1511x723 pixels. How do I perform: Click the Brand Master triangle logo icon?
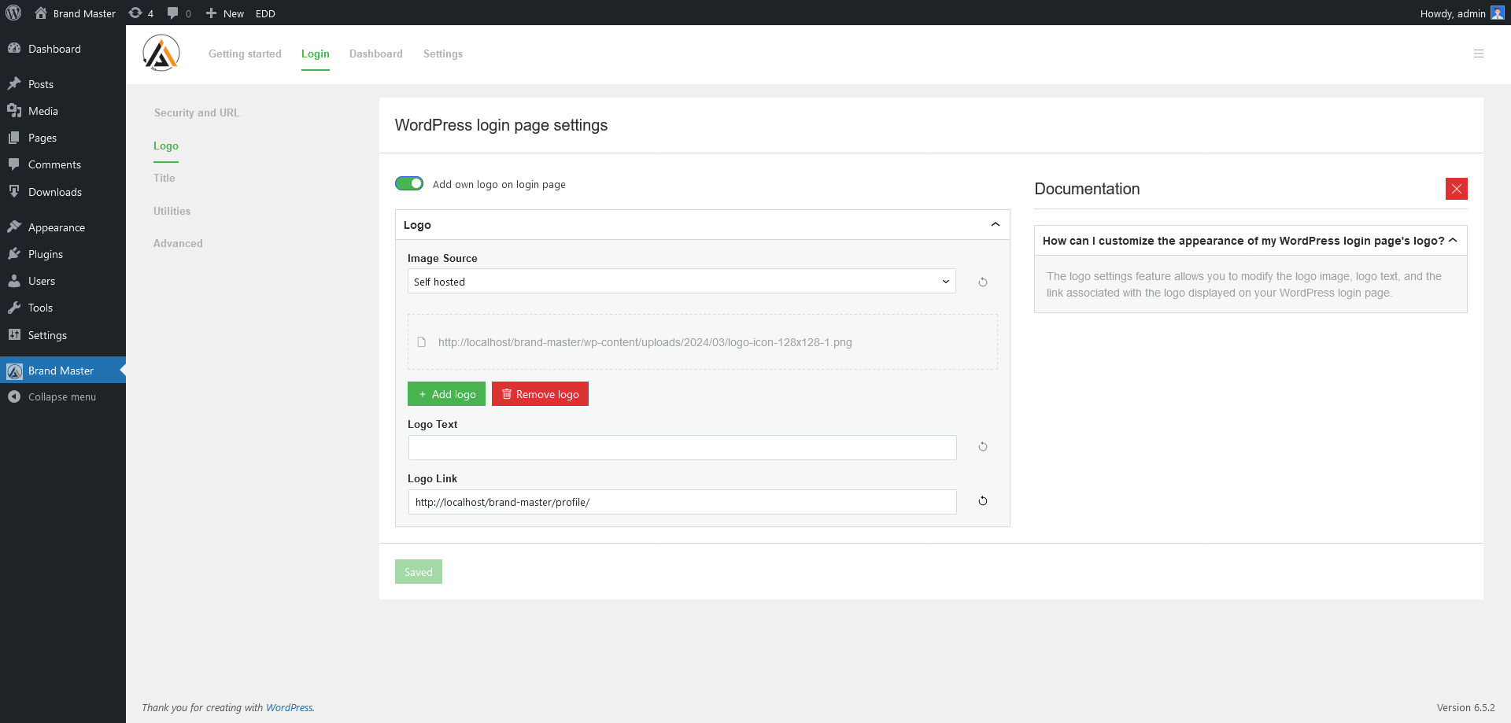point(161,53)
